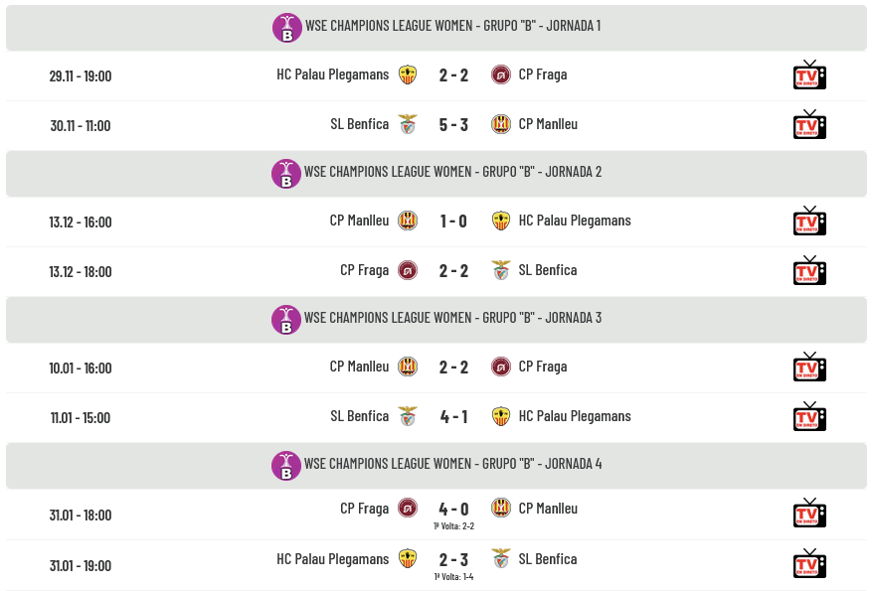Click the Jornada 1 group B league logo
Viewport: 873px width, 591px height.
(x=287, y=27)
